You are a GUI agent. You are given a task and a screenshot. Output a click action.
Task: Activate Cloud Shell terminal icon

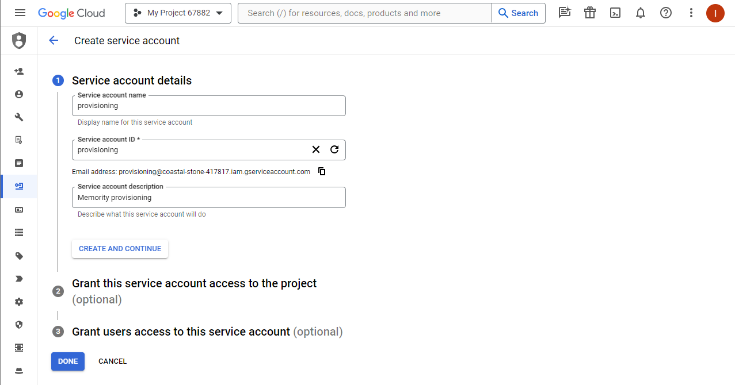615,13
